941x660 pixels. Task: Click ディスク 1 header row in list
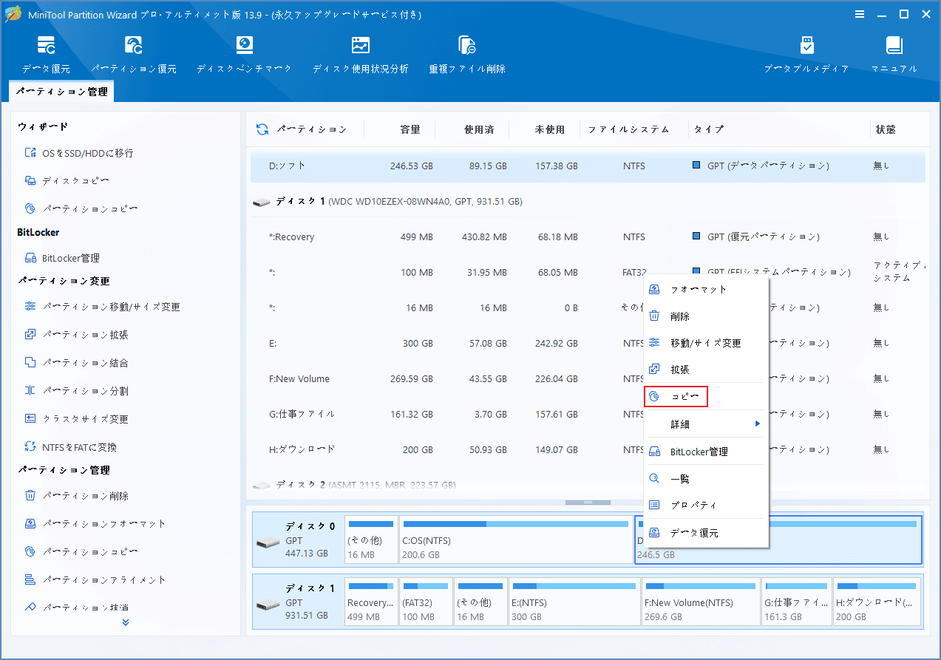588,202
